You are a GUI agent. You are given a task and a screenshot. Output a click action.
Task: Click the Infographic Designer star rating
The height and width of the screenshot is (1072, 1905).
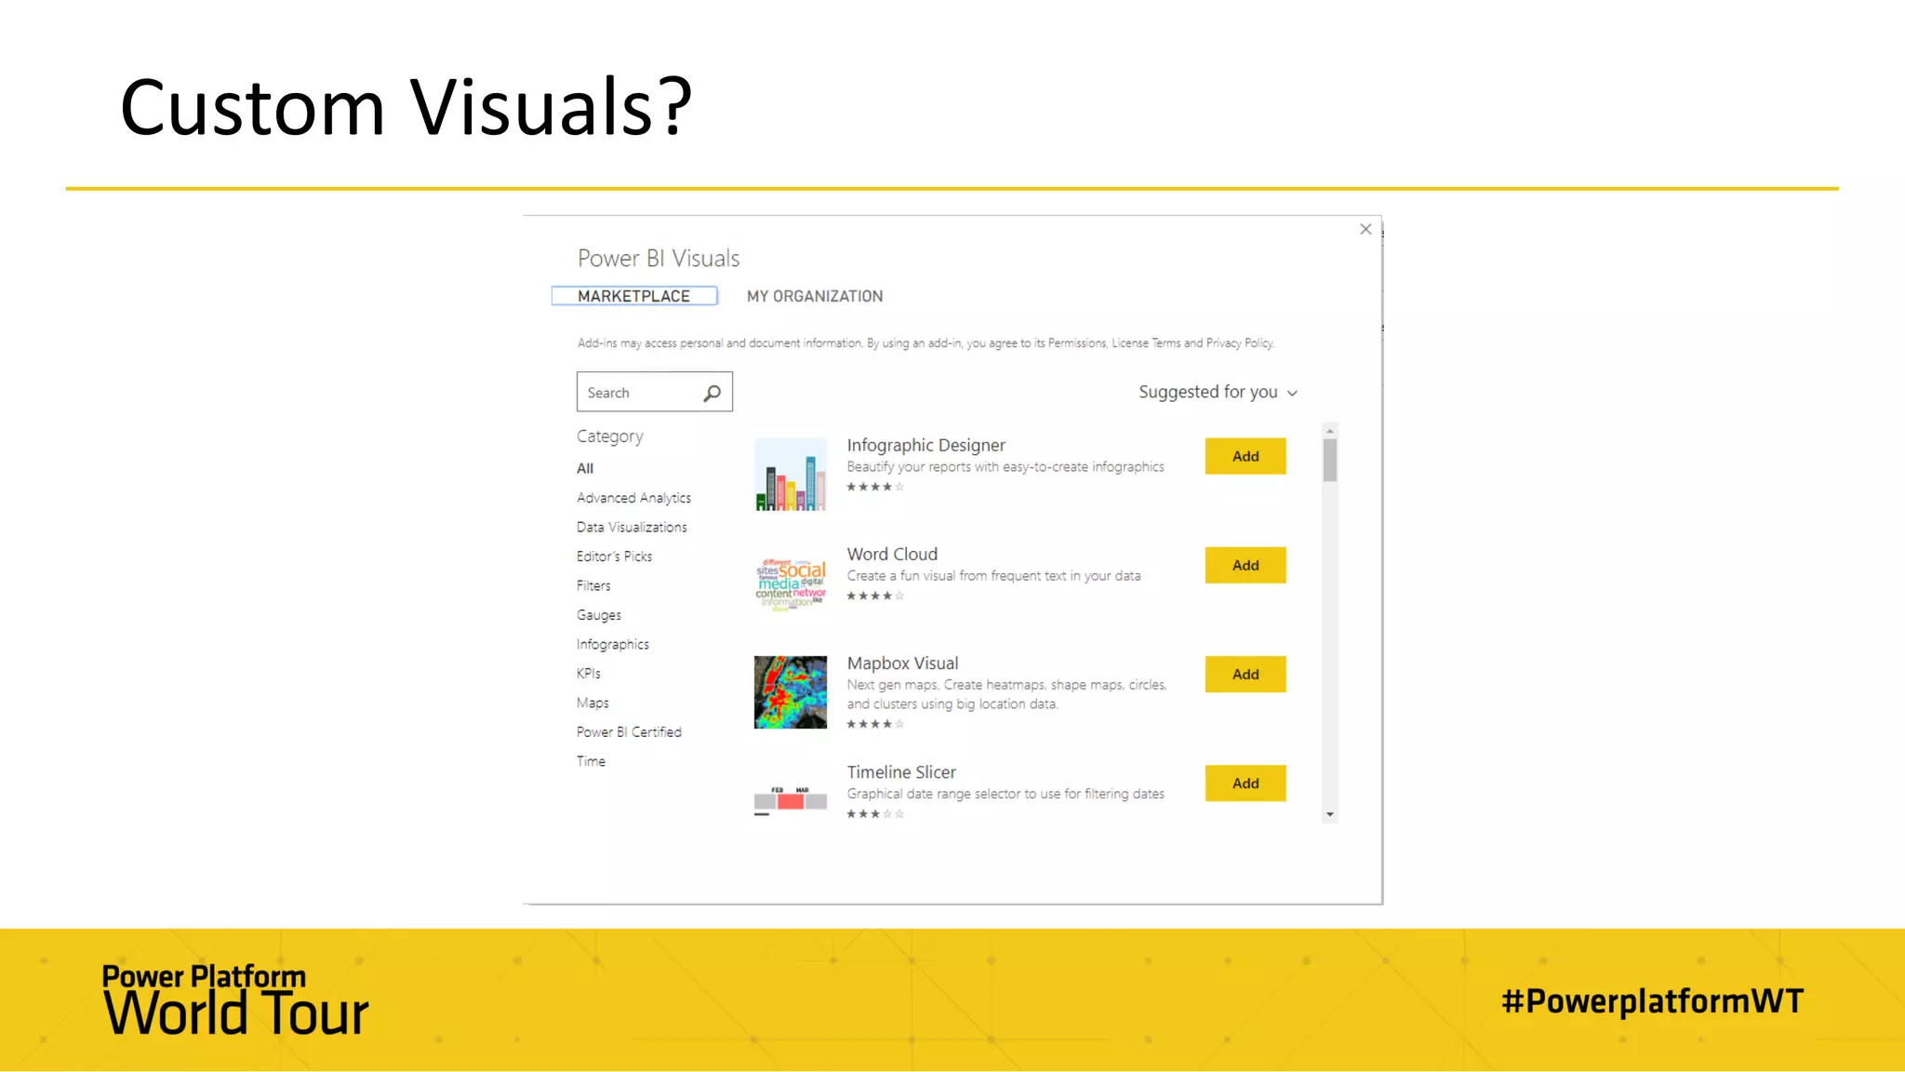(x=875, y=487)
